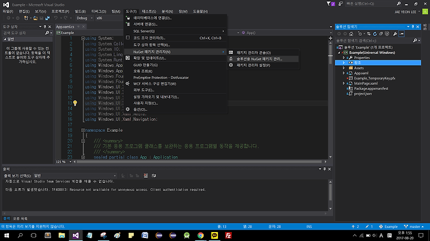Select the project.json file
Viewport: 430px width, 241px height.
[363, 94]
